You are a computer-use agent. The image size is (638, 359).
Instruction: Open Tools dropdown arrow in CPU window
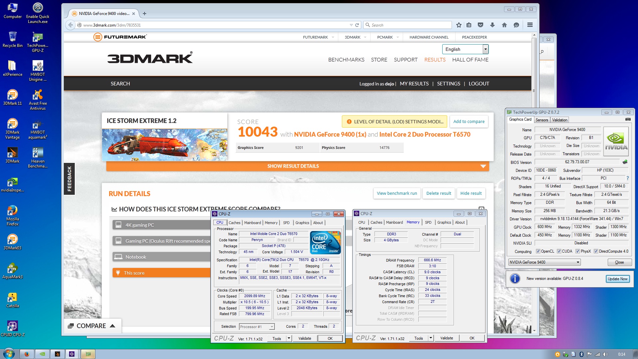[289, 338]
